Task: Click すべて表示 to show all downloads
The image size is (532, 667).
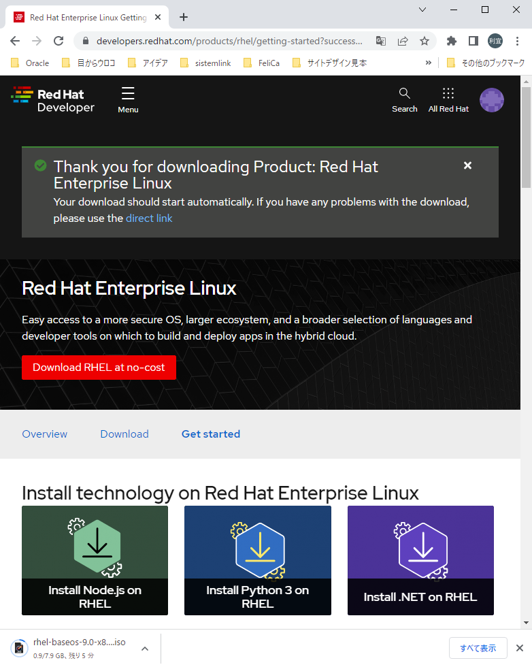Action: click(478, 648)
